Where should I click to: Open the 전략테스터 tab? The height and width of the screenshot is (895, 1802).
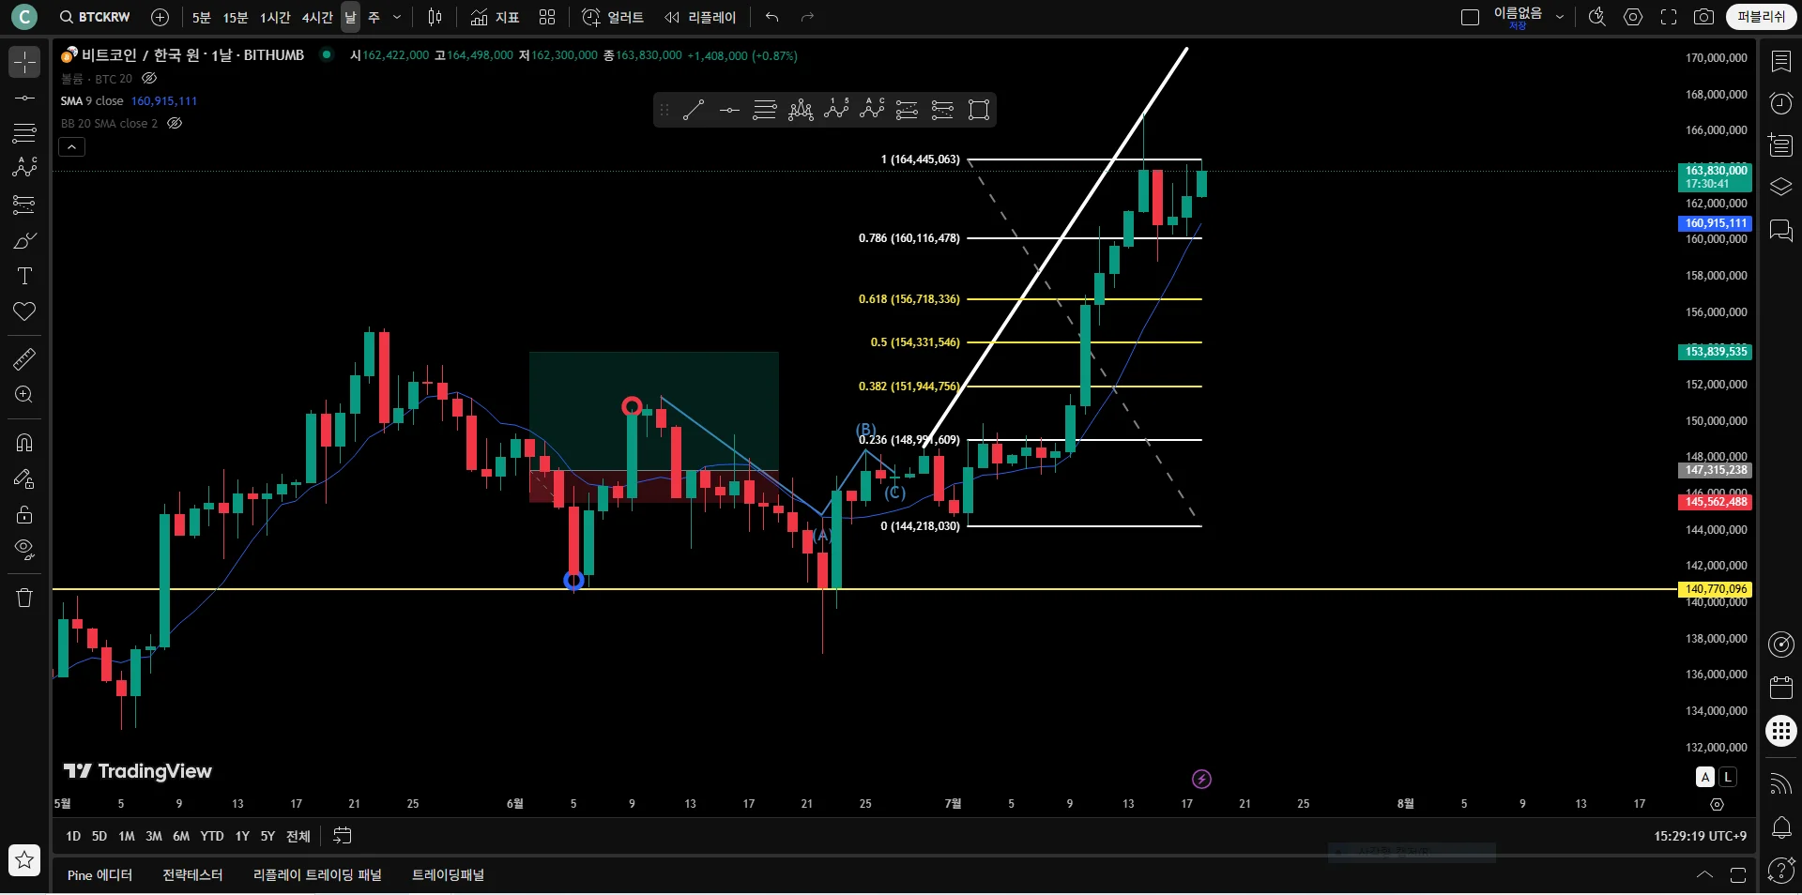click(x=192, y=875)
